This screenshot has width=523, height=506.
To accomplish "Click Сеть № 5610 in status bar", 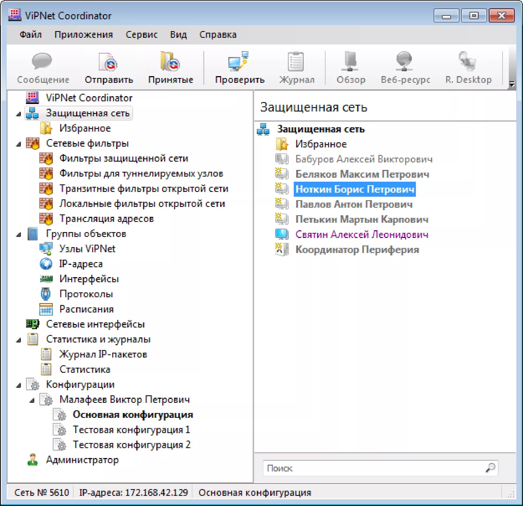I will (41, 492).
